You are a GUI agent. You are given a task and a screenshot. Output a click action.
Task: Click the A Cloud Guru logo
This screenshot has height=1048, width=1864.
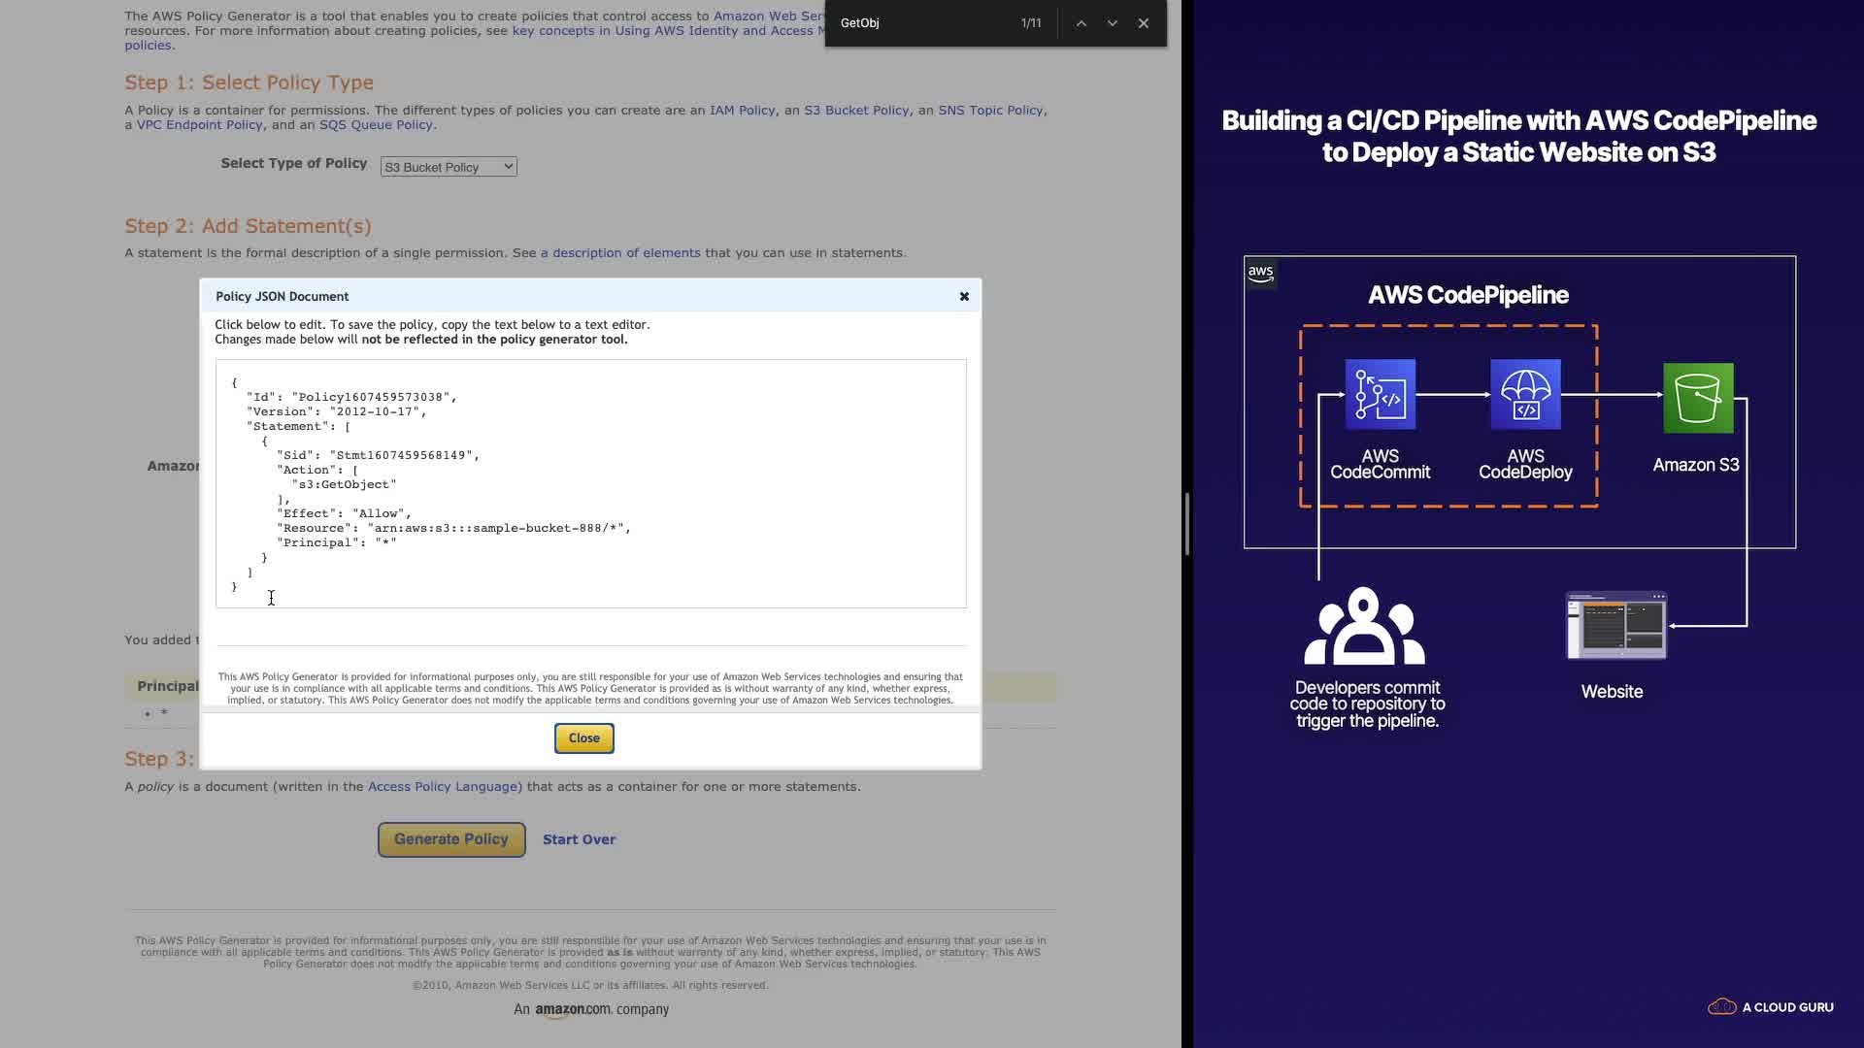point(1771,1007)
